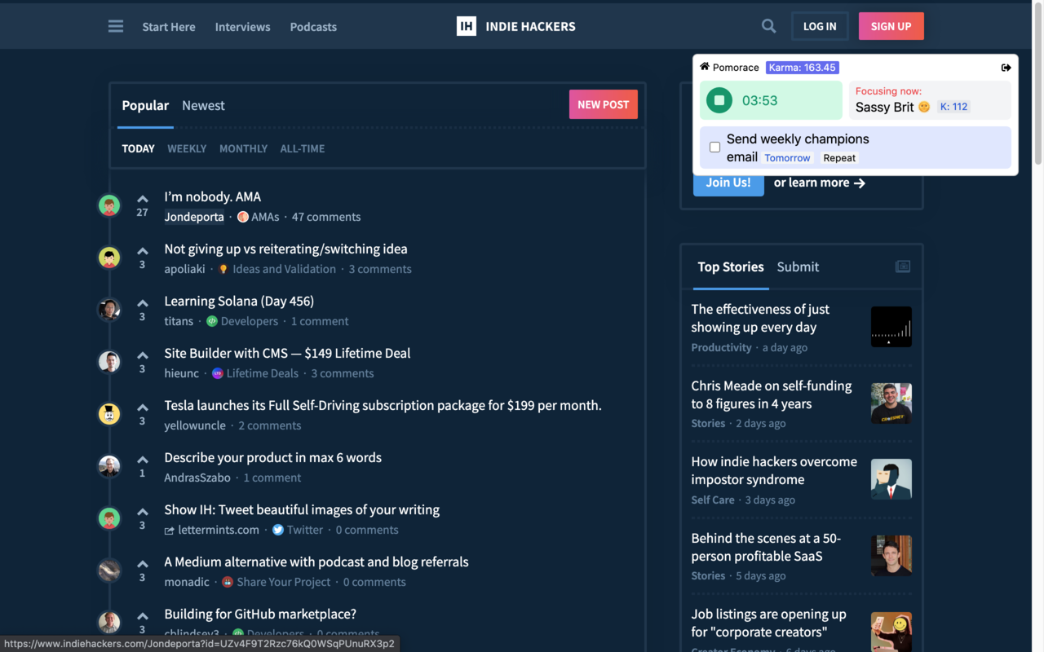Viewport: 1044px width, 652px height.
Task: Click the Karma: 163.45 badge
Action: click(x=803, y=68)
